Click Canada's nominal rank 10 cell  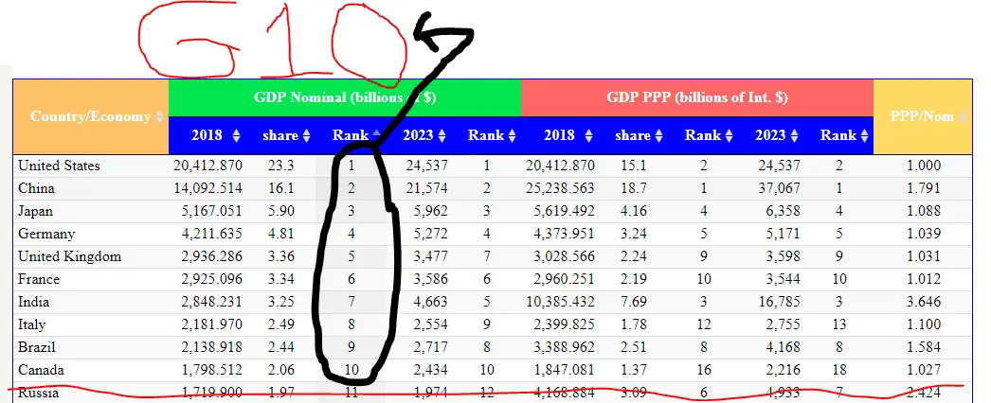351,370
